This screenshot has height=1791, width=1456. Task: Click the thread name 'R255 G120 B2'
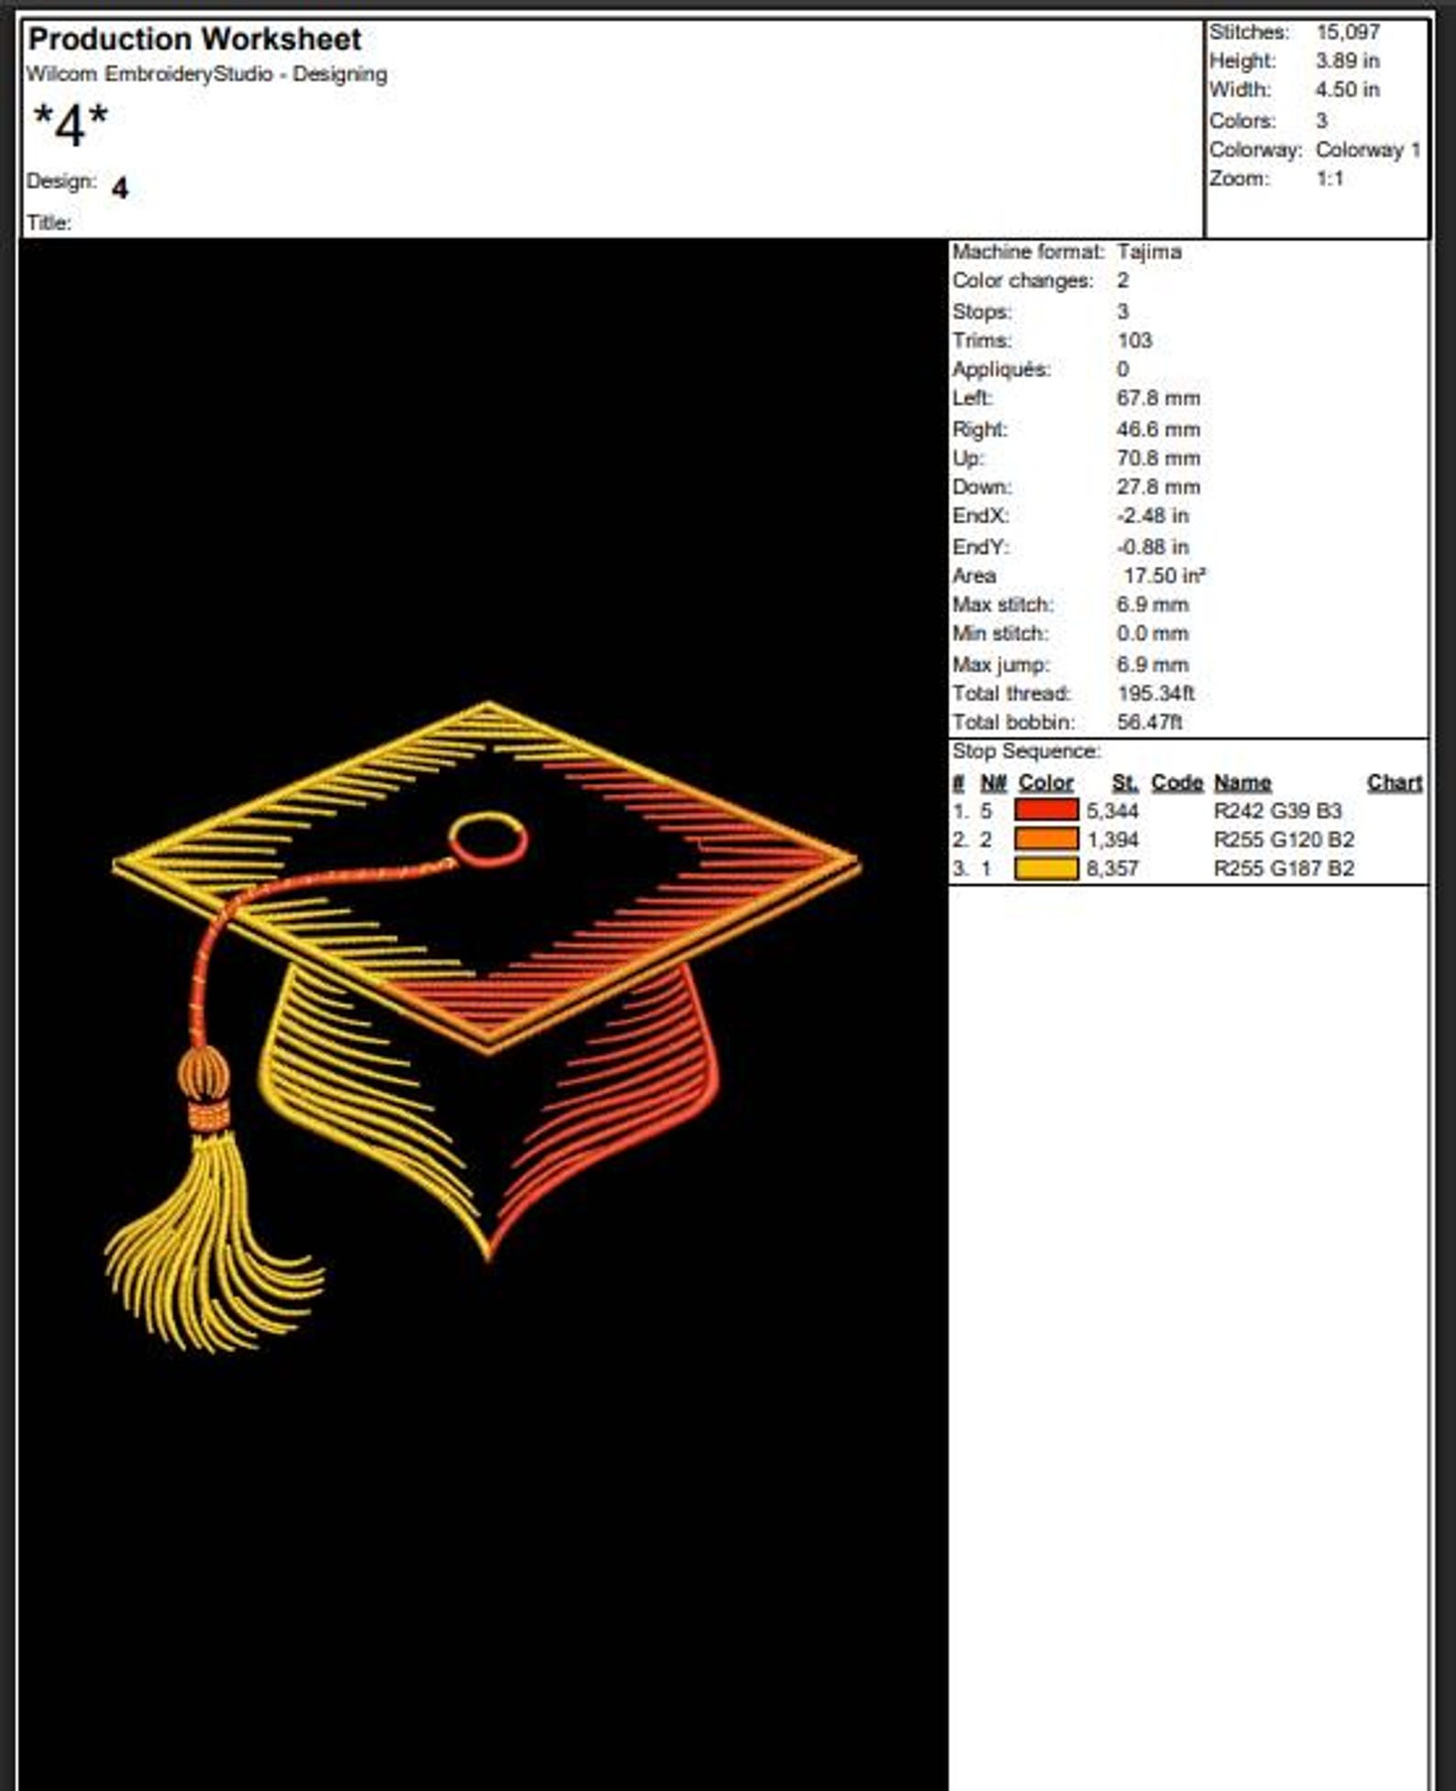[x=1284, y=839]
